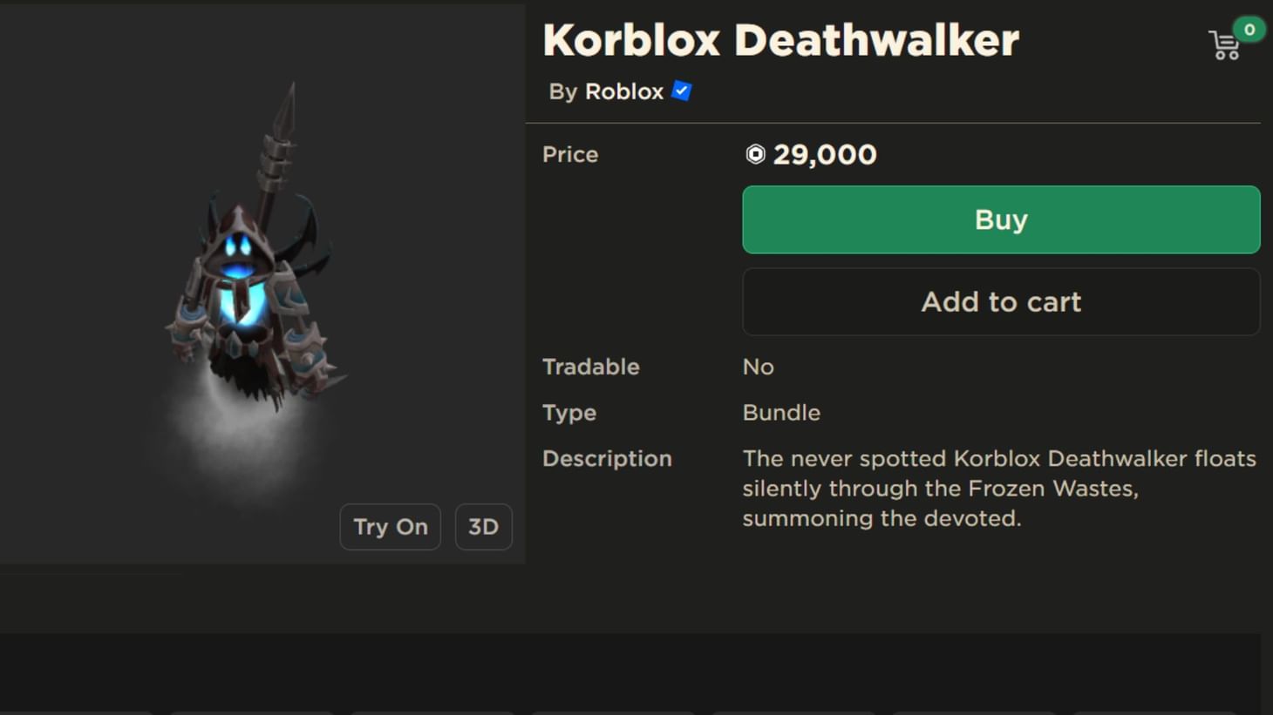Toggle the 3D viewer back to 2D
Image resolution: width=1273 pixels, height=715 pixels.
[483, 526]
